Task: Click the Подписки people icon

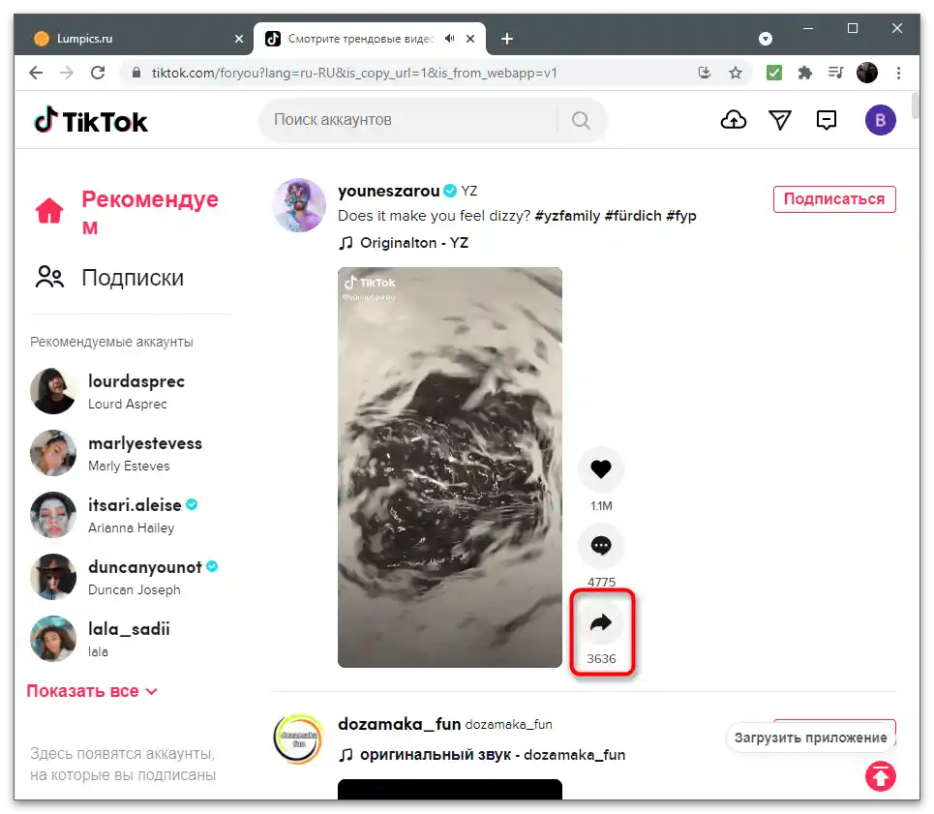Action: click(x=49, y=277)
